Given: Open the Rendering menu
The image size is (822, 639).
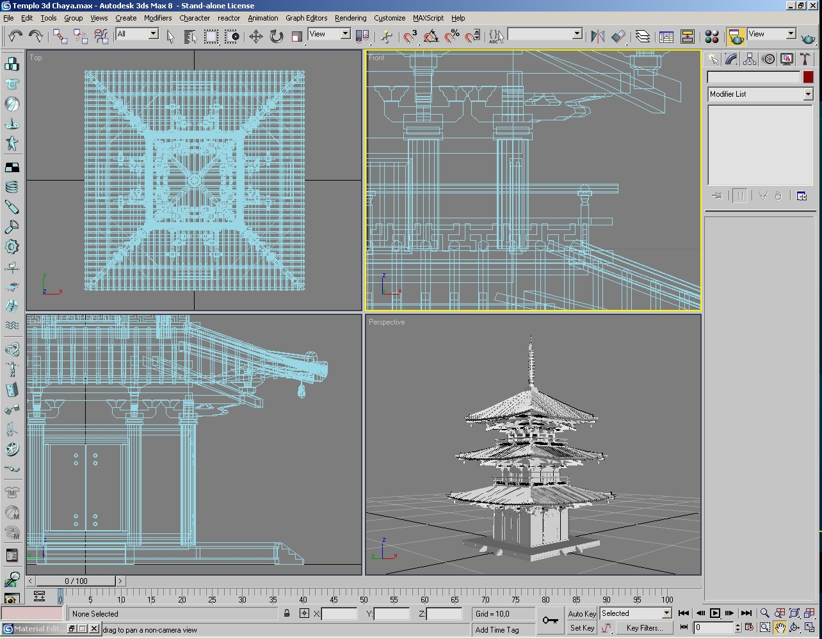Looking at the screenshot, I should coord(350,18).
